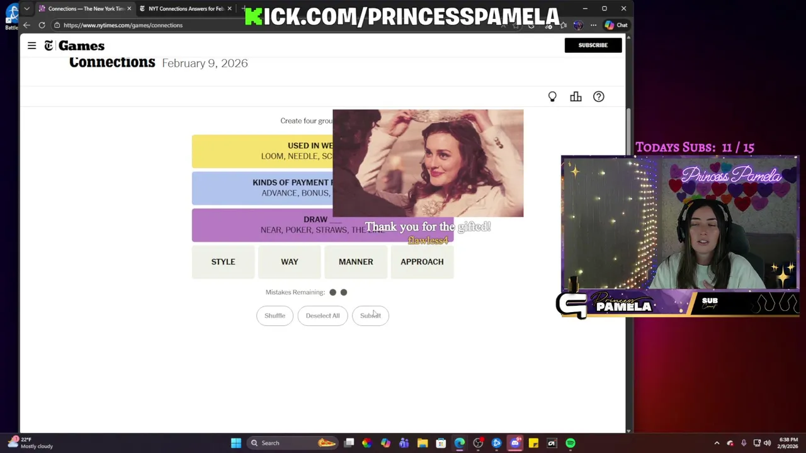Open the Windows Start menu
The image size is (806, 453).
tap(236, 443)
